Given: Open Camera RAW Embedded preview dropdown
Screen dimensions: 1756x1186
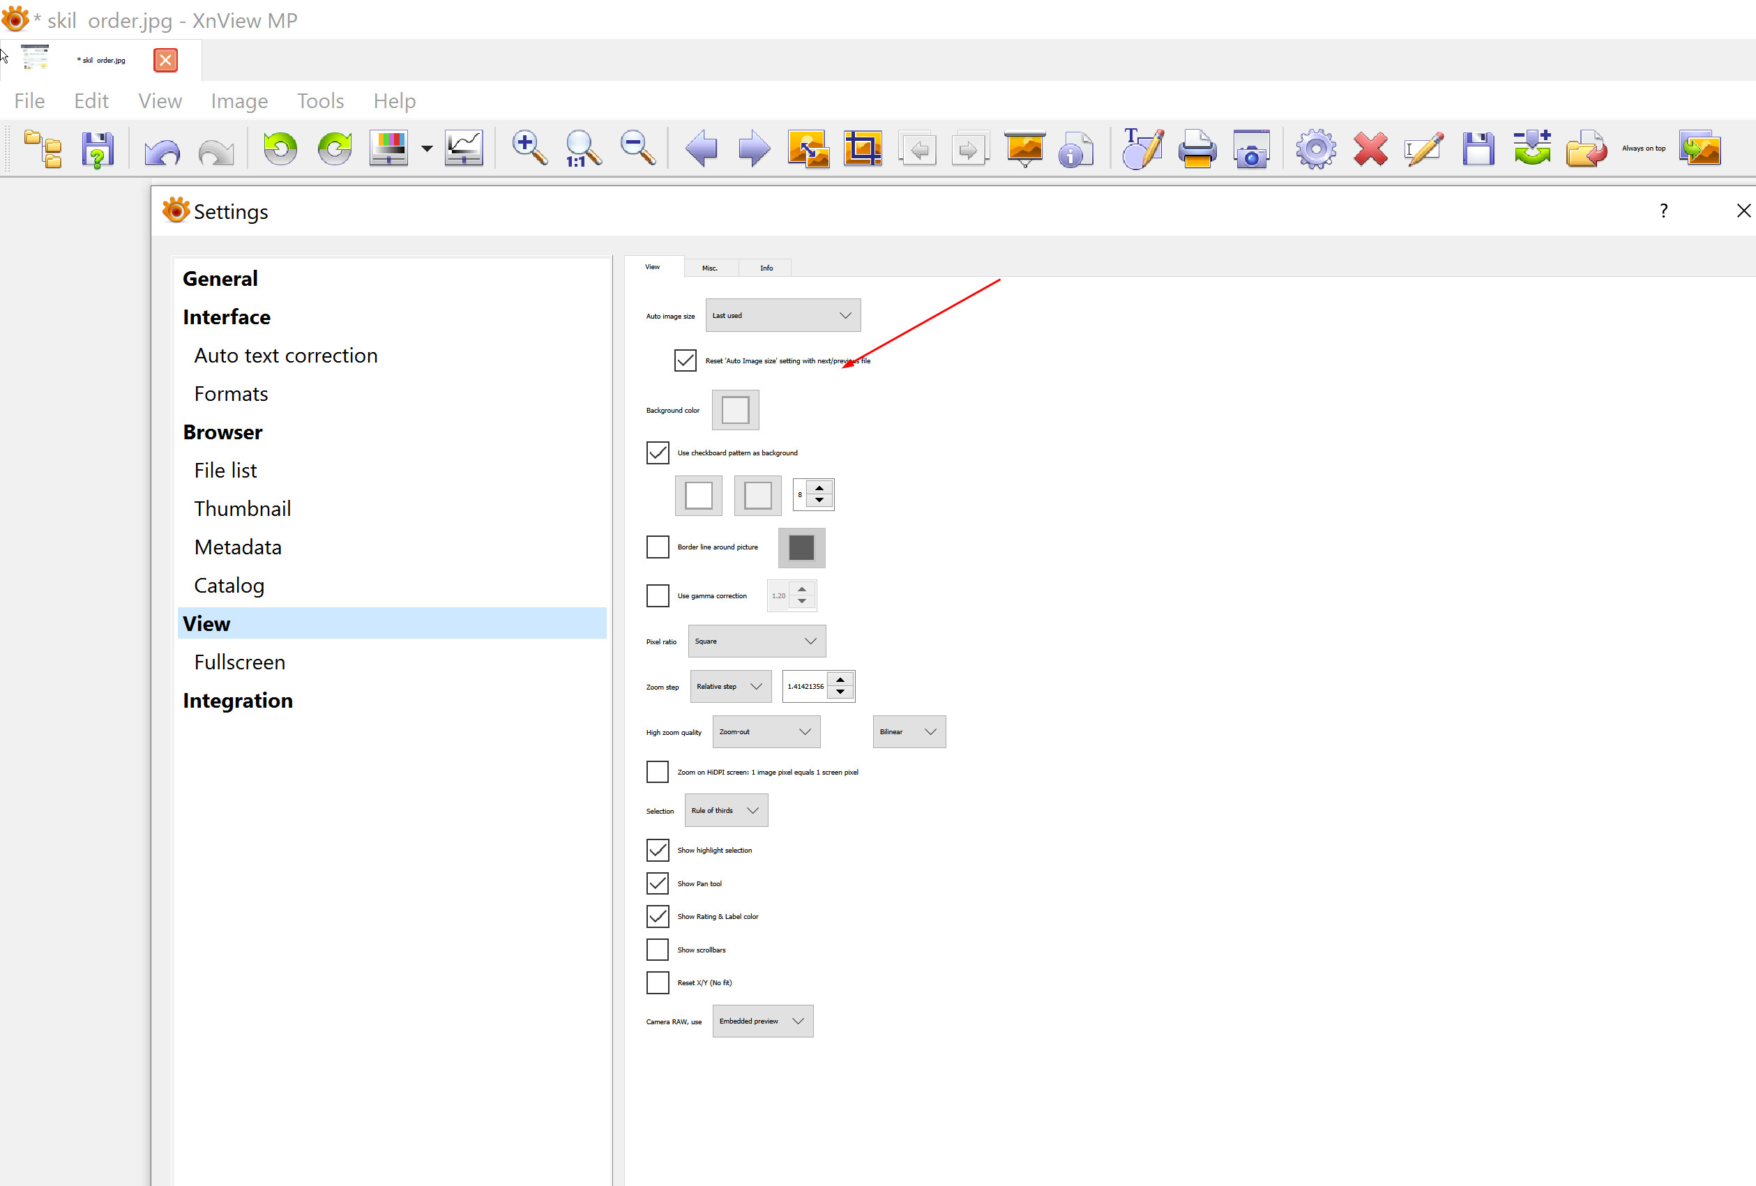Looking at the screenshot, I should (762, 1021).
